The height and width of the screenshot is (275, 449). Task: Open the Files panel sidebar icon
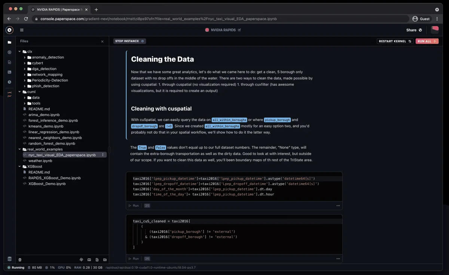(9, 42)
